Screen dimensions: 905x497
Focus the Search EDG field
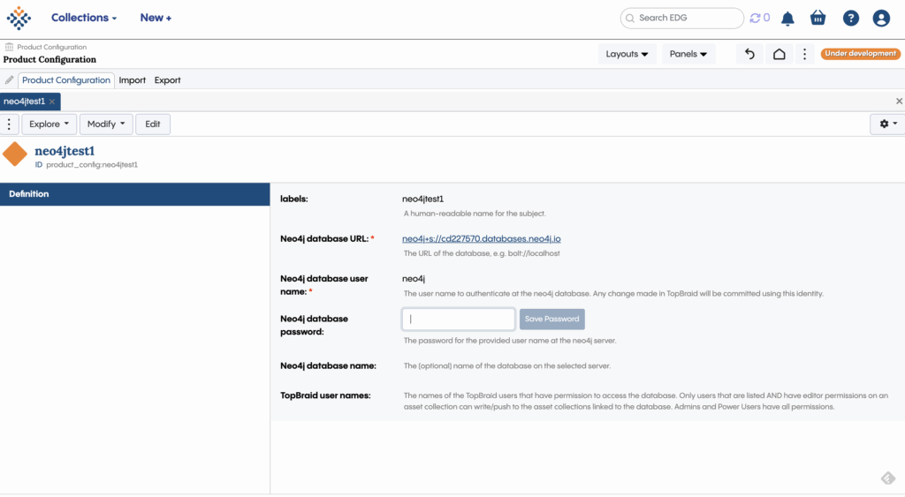pyautogui.click(x=681, y=18)
